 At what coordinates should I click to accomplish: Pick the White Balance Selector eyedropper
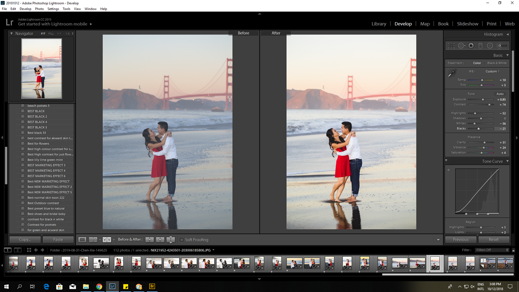click(452, 73)
